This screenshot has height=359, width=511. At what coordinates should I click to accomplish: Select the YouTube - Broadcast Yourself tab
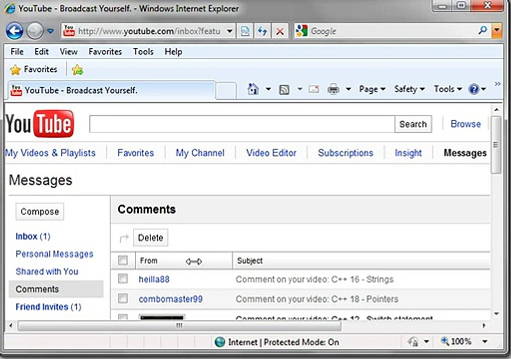111,90
